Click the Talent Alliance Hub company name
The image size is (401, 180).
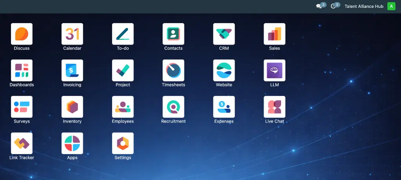point(364,6)
